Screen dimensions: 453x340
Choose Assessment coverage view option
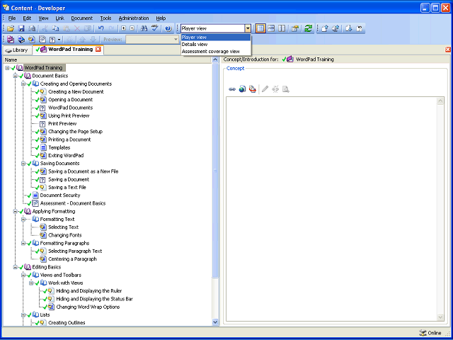click(x=216, y=52)
